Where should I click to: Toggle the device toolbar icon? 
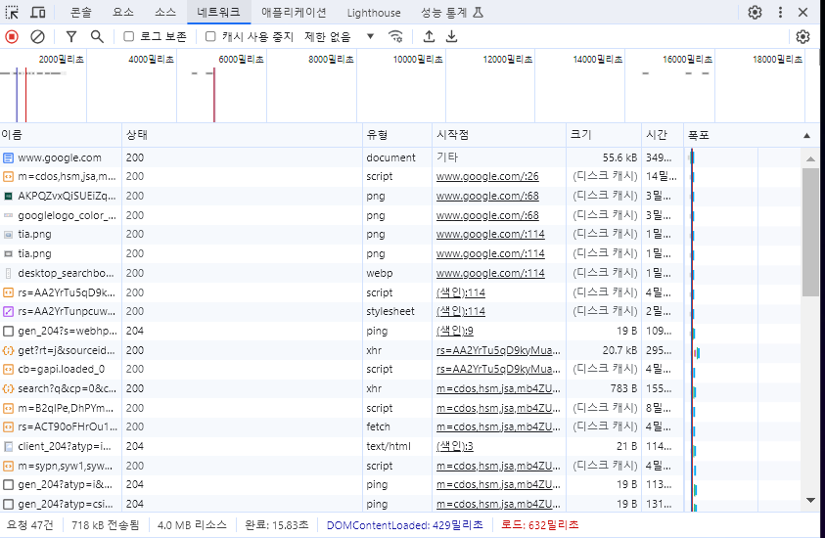38,12
